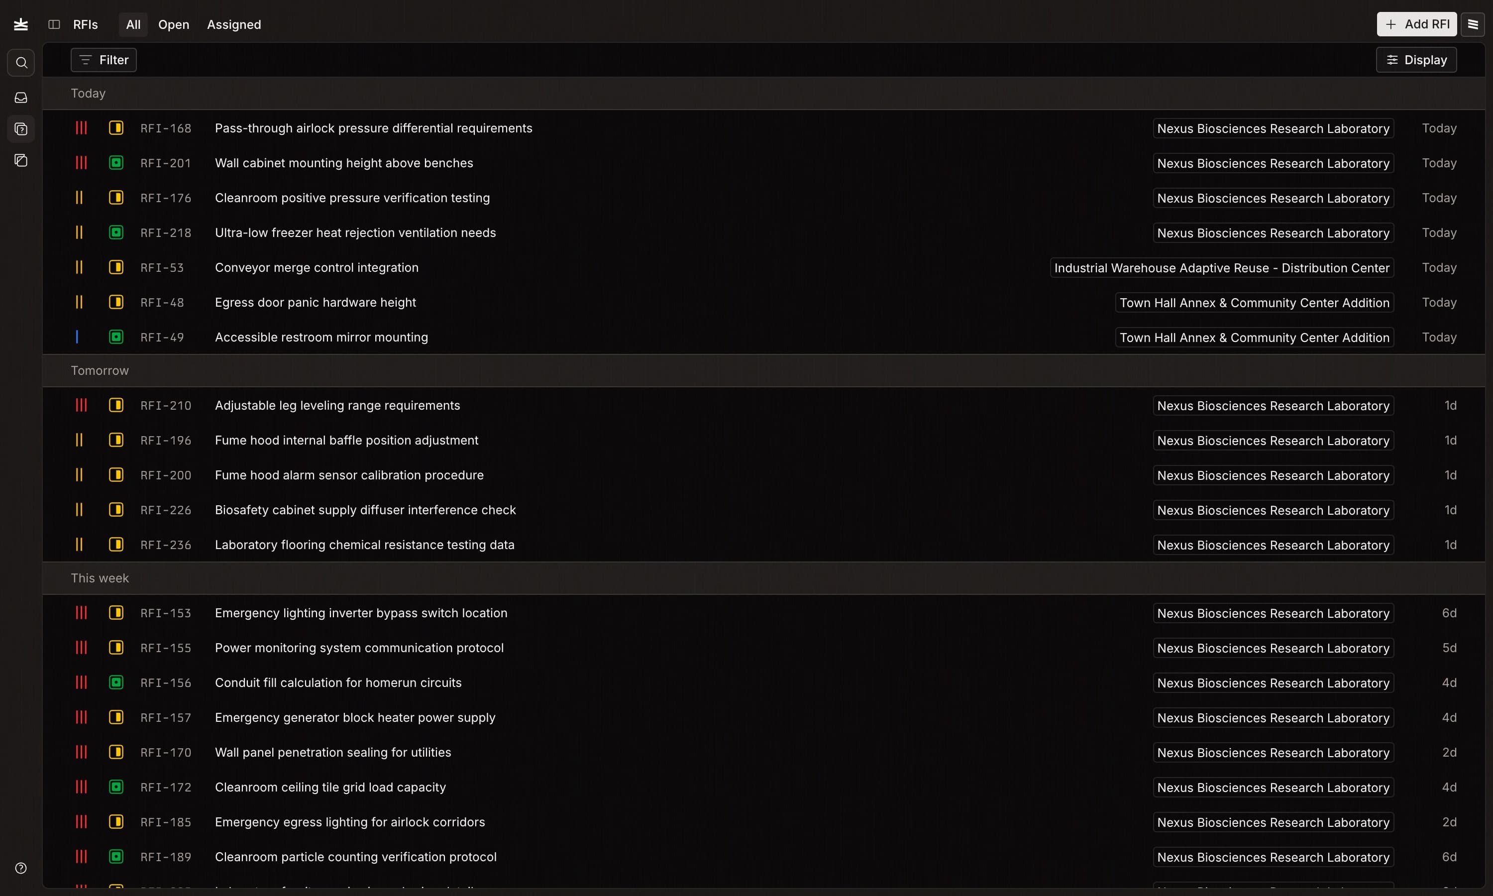Click the help question mark at sidebar bottom
The image size is (1493, 896).
pos(21,868)
